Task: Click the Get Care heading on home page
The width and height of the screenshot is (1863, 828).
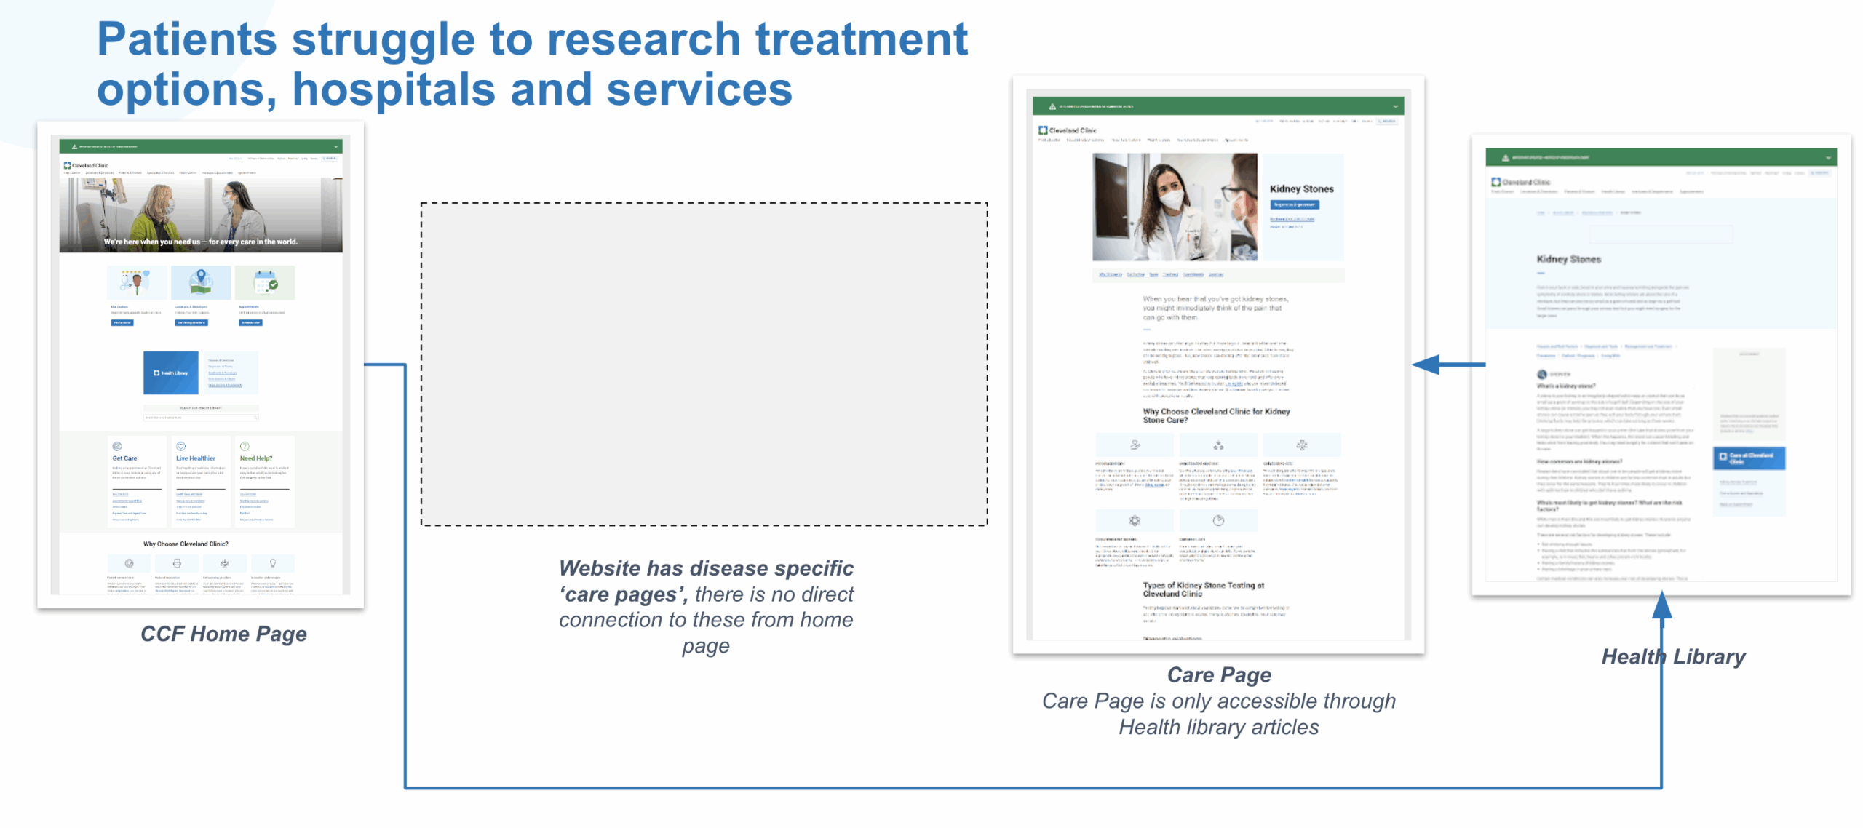Action: [124, 458]
